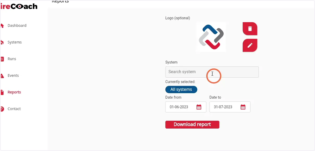Click the 'System' field label
This screenshot has width=315, height=151.
(171, 62)
